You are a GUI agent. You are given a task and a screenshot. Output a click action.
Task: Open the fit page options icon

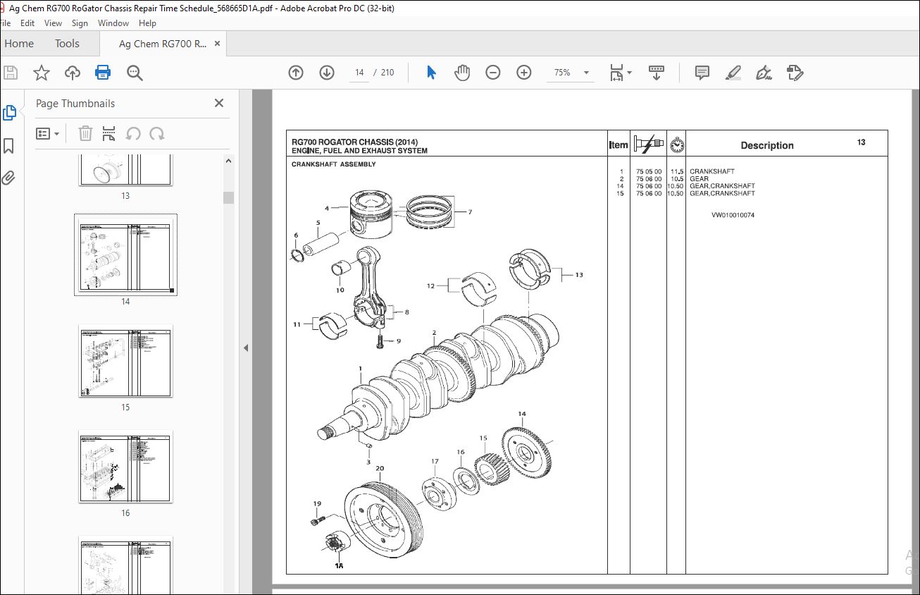pos(616,73)
